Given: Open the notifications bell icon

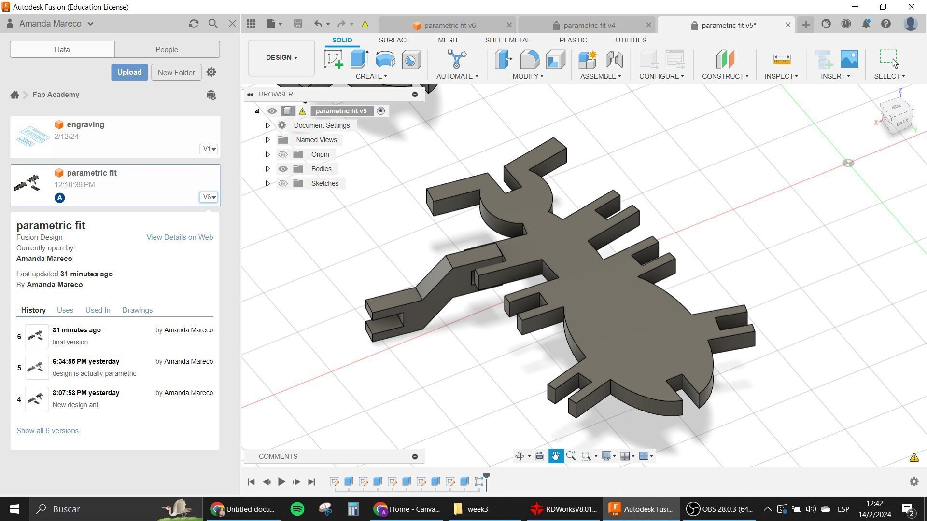Looking at the screenshot, I should coord(866,24).
